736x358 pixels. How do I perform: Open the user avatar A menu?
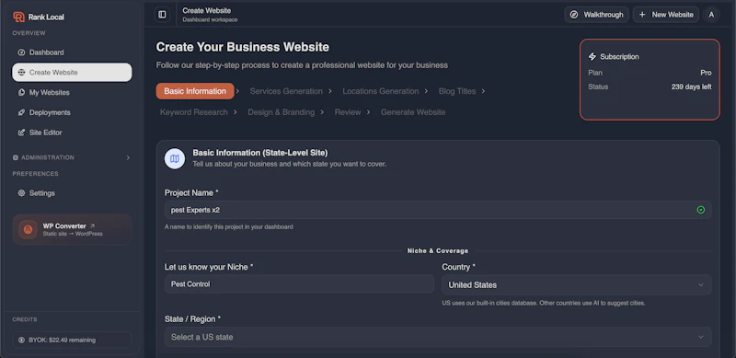711,15
